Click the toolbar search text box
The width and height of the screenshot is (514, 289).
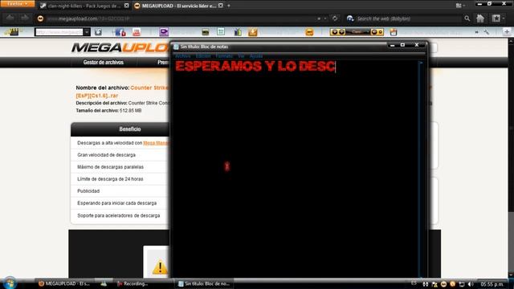[x=59, y=32]
